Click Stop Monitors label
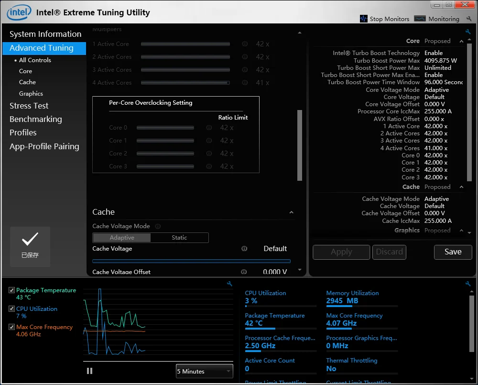 [x=389, y=19]
